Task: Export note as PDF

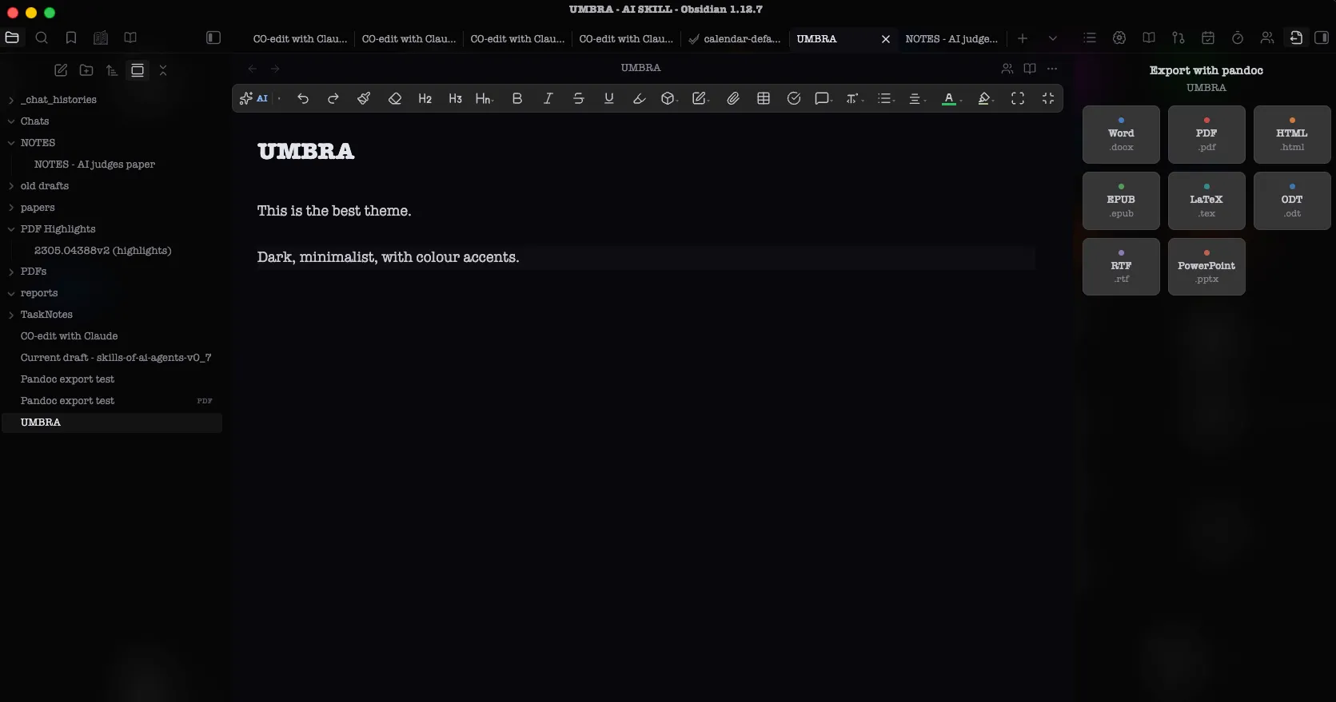Action: [1206, 134]
